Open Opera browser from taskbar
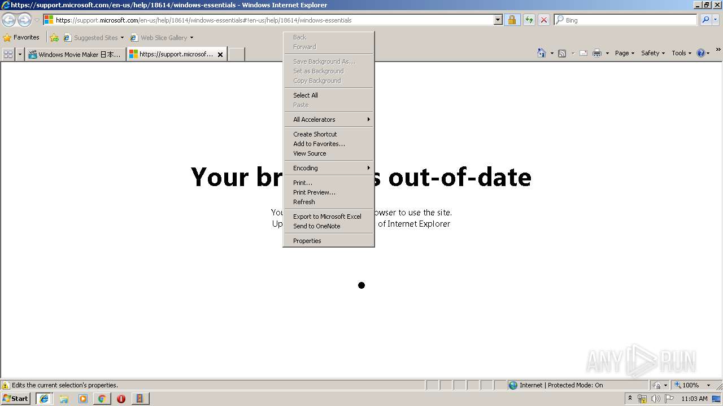This screenshot has height=406, width=723. tap(121, 399)
